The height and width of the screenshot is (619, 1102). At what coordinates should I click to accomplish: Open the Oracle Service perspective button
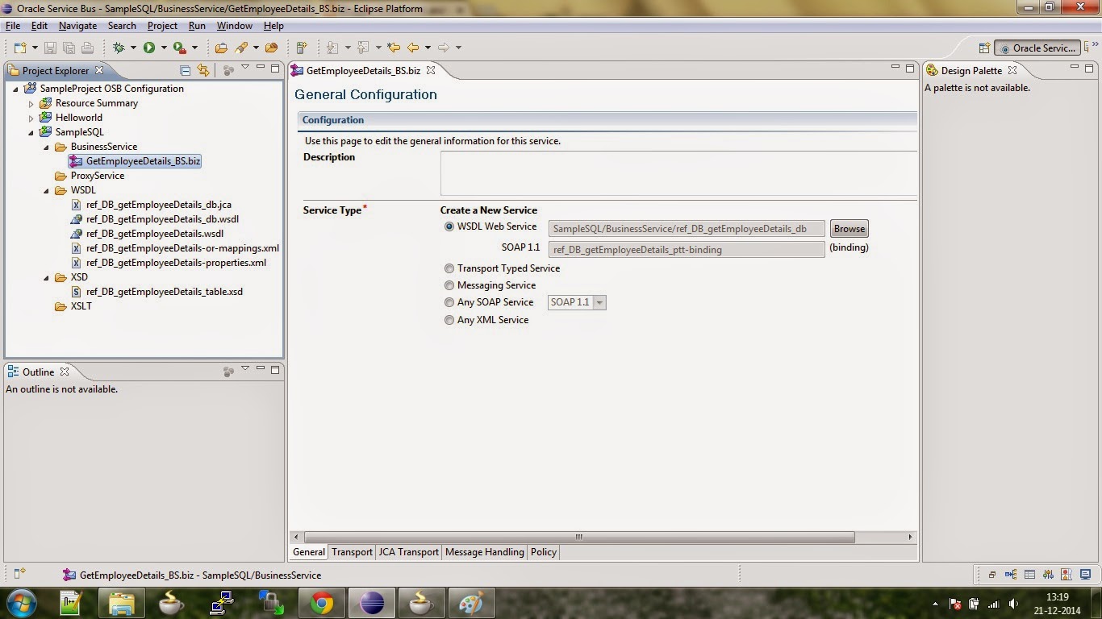1037,48
